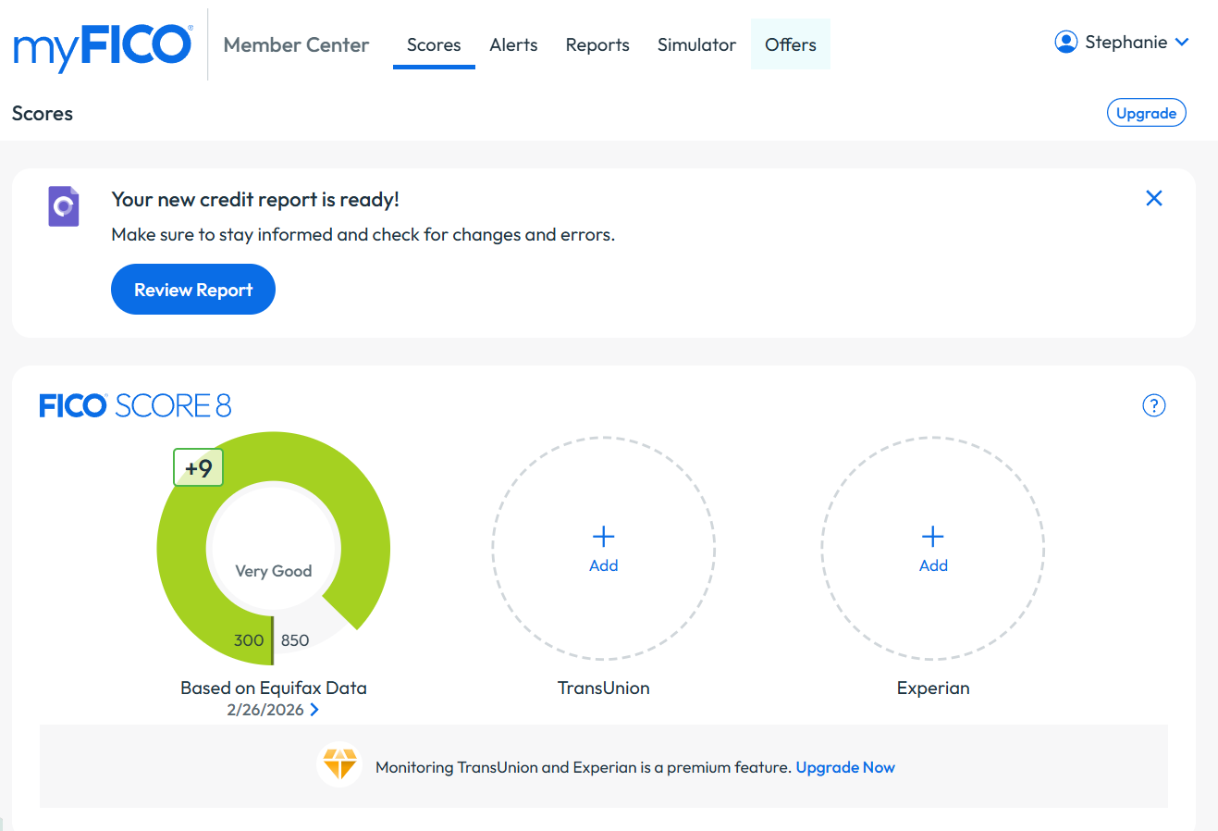Click the Upgrade button near Scores heading

tap(1146, 112)
